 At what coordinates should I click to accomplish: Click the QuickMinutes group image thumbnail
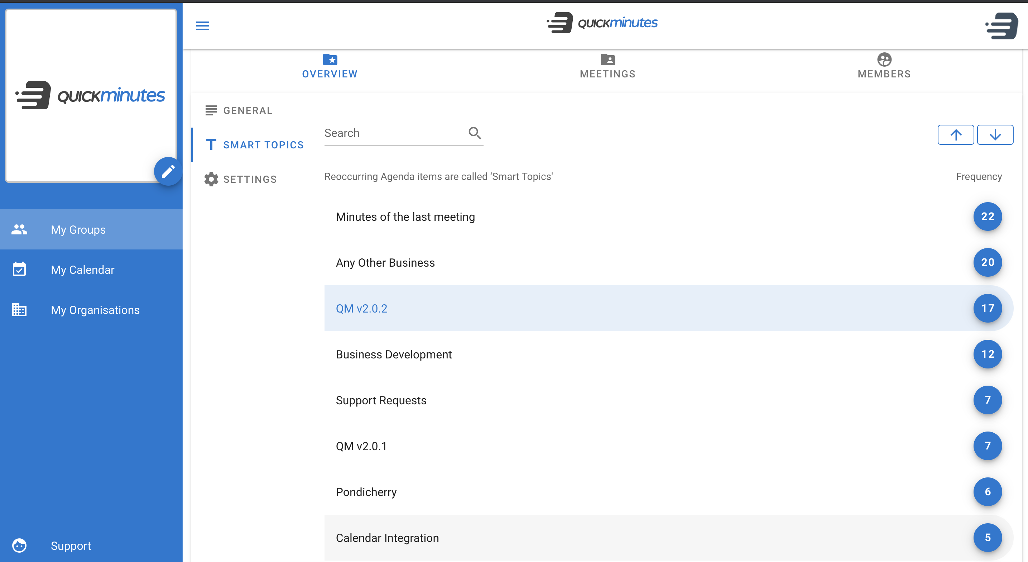click(91, 95)
